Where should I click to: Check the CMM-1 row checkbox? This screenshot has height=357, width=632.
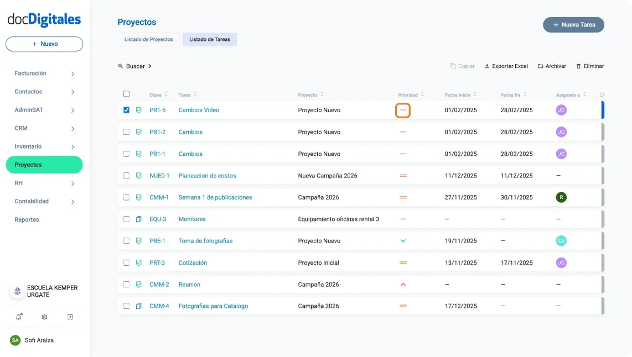coord(126,197)
